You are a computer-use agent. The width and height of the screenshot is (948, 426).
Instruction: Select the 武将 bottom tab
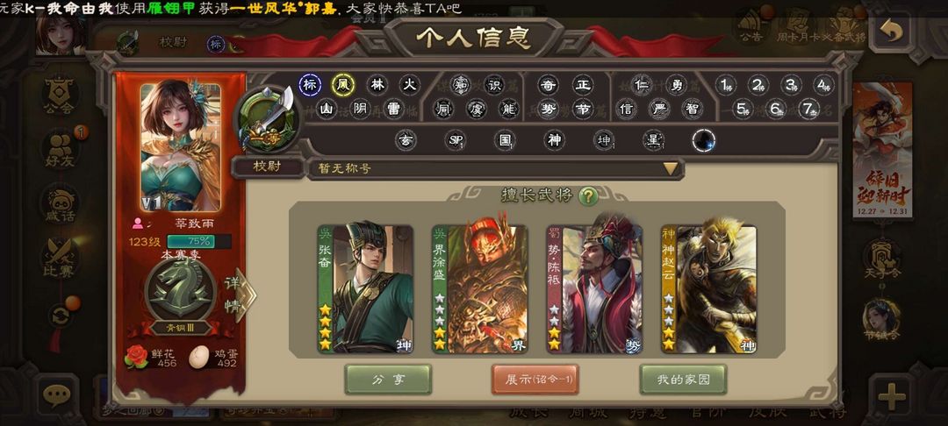[829, 414]
